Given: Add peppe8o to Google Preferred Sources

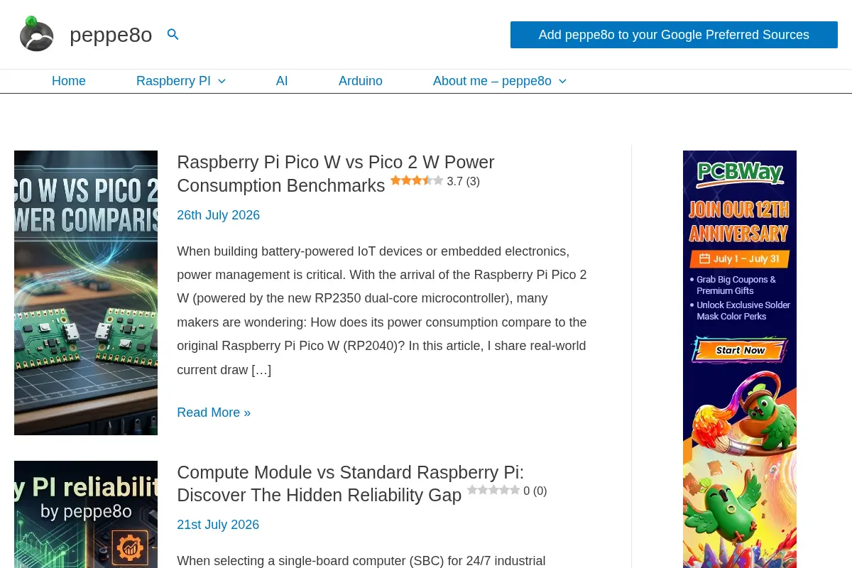Looking at the screenshot, I should (674, 35).
